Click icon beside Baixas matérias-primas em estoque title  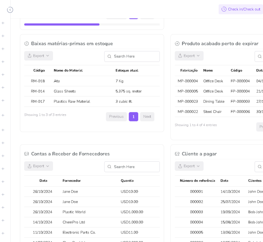pos(27,44)
